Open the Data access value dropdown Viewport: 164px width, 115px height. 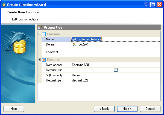(115, 65)
